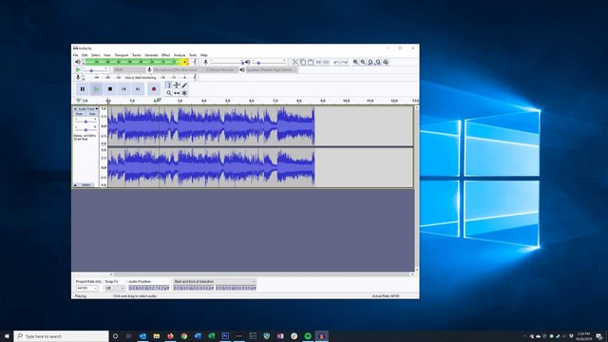The width and height of the screenshot is (608, 342).
Task: Select the Time Shift tool
Action: point(177,93)
